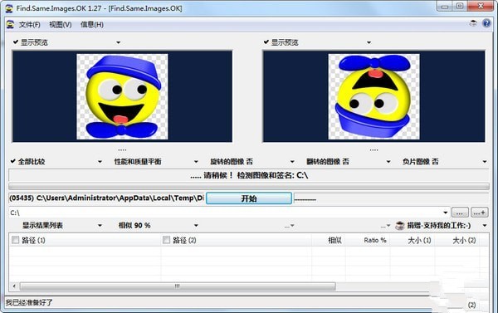The image size is (498, 313).
Task: Click the (2) status bar counter
Action: 471,305
